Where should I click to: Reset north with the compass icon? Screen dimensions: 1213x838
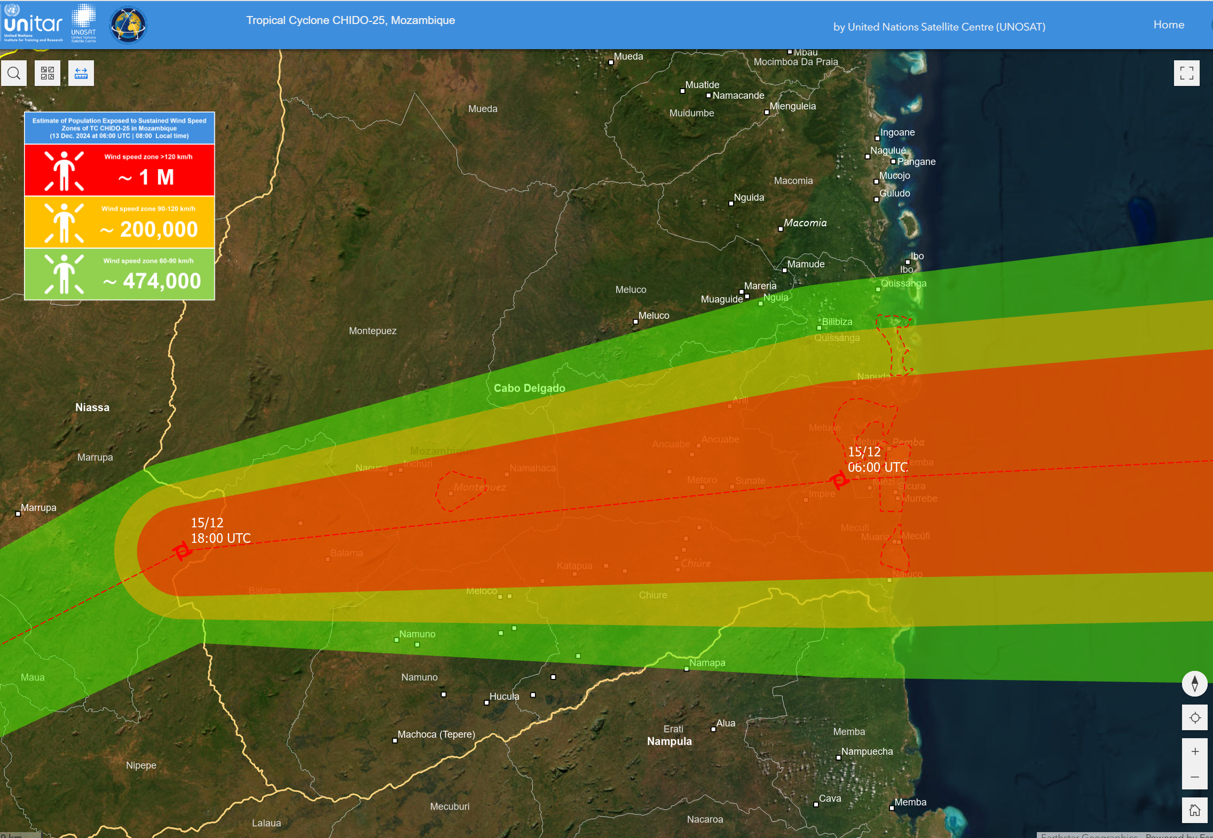pos(1195,684)
